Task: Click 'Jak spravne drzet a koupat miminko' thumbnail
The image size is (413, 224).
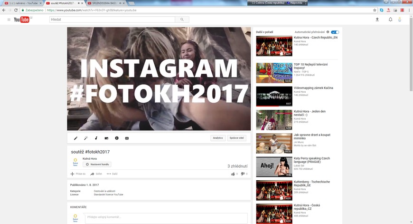Action: click(274, 143)
